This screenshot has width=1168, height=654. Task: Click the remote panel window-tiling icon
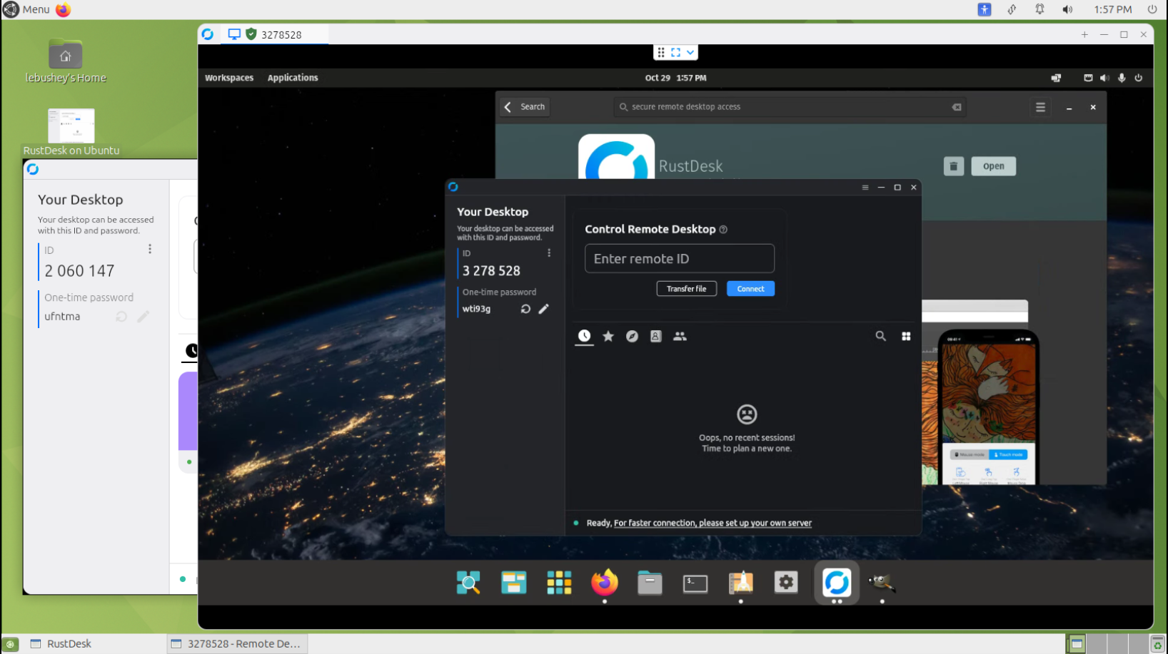click(x=1056, y=78)
